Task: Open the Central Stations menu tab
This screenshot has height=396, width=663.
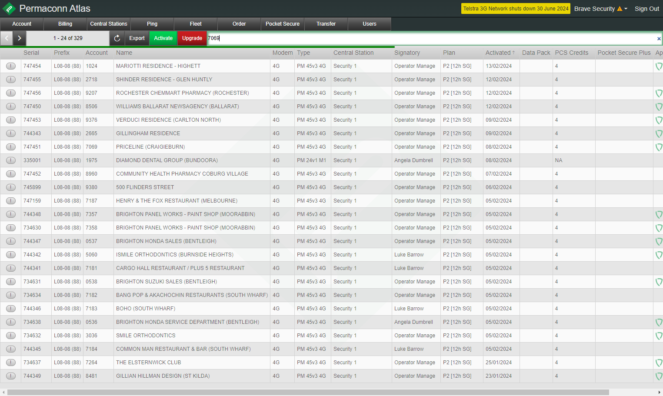Action: [109, 24]
